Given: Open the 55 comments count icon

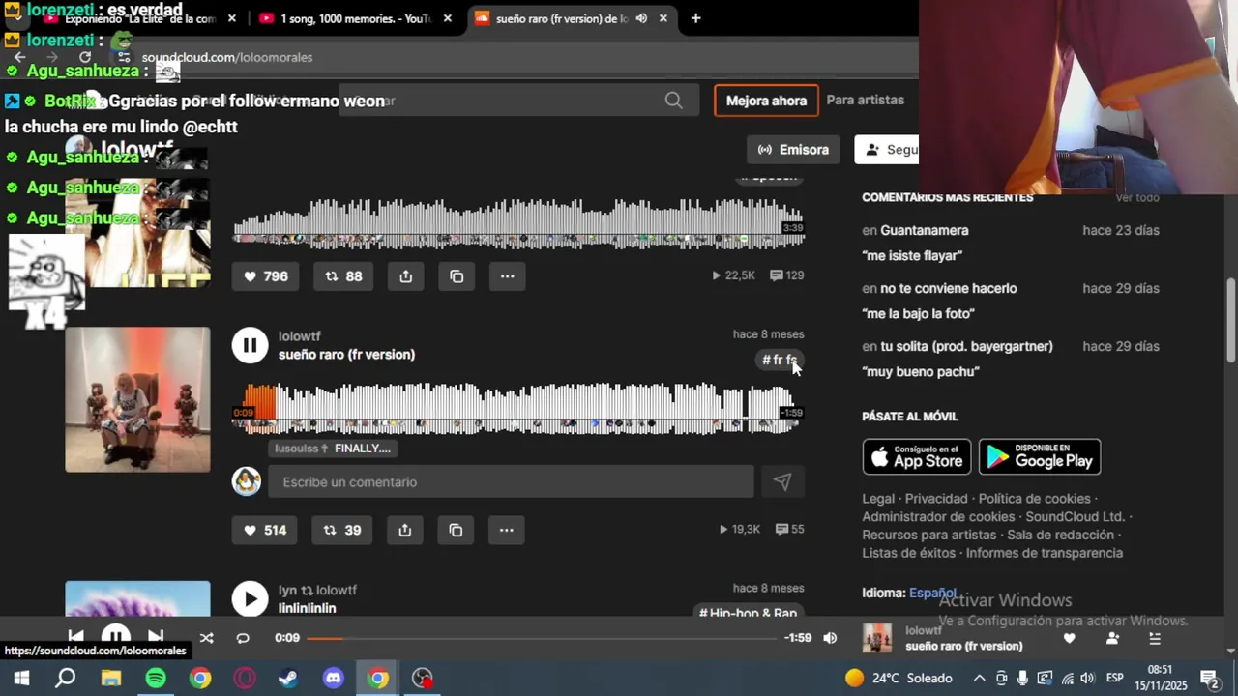Looking at the screenshot, I should tap(787, 529).
